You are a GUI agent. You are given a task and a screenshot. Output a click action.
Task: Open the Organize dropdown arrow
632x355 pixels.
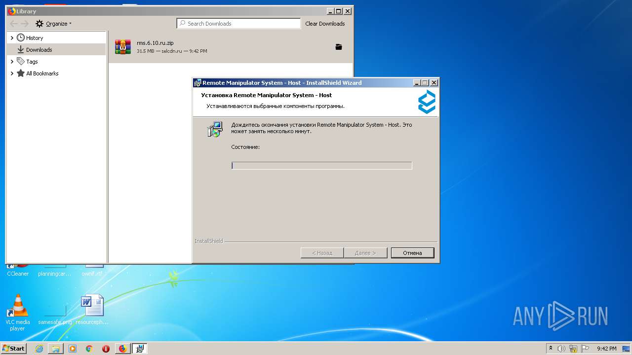click(70, 24)
